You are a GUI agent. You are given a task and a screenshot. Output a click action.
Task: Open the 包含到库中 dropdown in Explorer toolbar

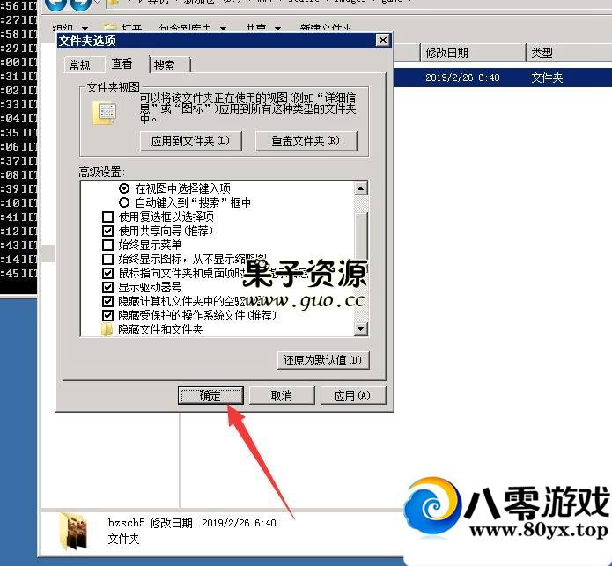tap(193, 28)
